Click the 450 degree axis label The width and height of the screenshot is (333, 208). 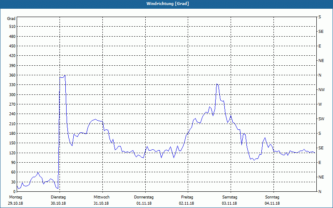pos(12,46)
